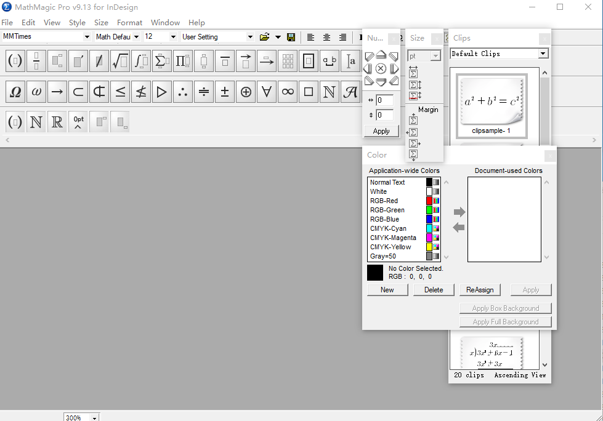The width and height of the screenshot is (603, 421).
Task: Open the View menu
Action: coord(52,23)
